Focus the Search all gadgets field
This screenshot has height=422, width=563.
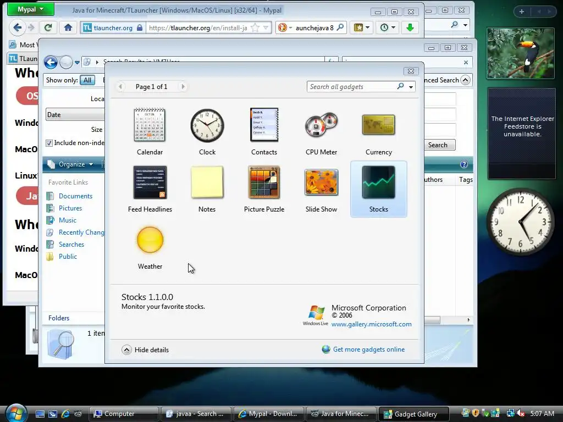pyautogui.click(x=352, y=86)
